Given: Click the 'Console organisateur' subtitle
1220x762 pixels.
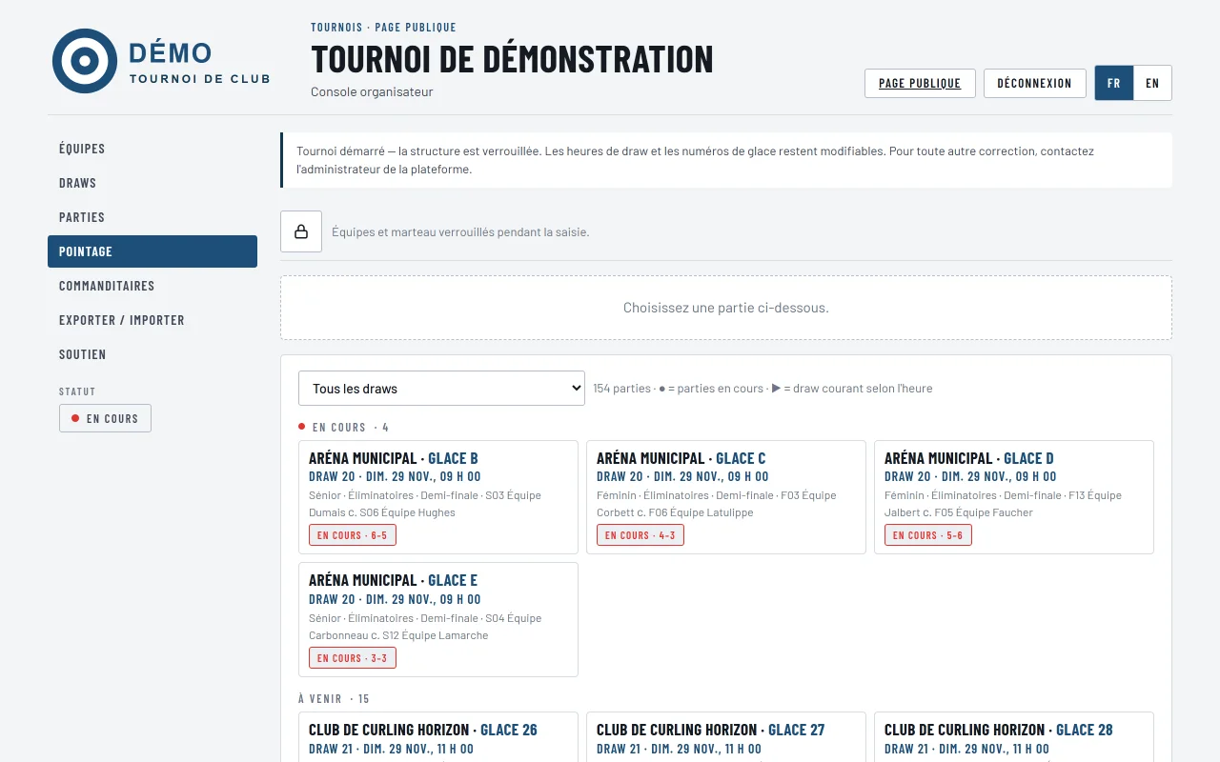Looking at the screenshot, I should click(x=372, y=92).
